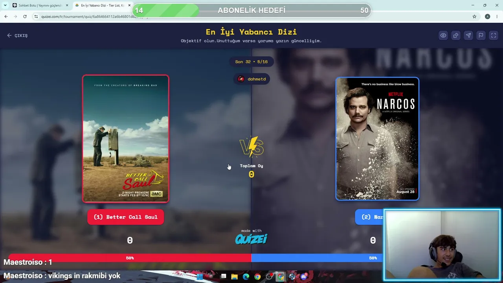503x283 pixels.
Task: Open Discord from the taskbar
Action: point(304,277)
